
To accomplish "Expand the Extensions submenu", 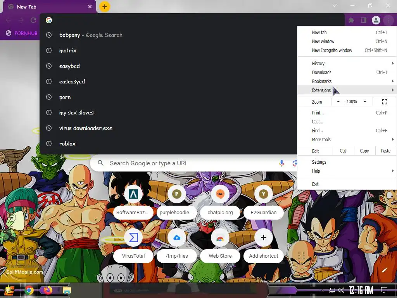I will pyautogui.click(x=347, y=90).
